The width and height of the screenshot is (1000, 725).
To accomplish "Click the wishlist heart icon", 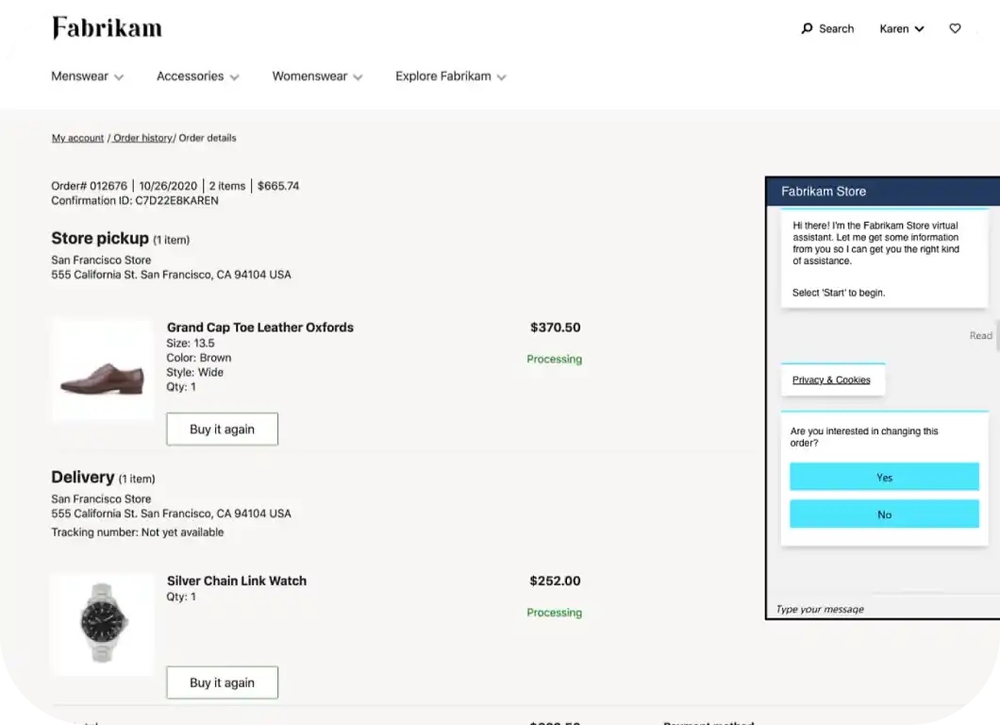I will 955,28.
